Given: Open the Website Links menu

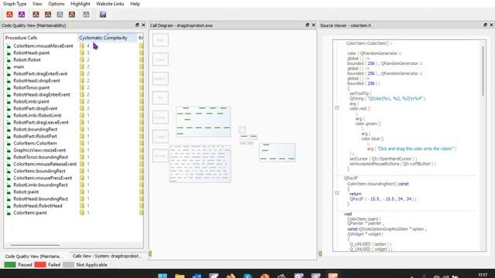Looking at the screenshot, I should [x=110, y=4].
